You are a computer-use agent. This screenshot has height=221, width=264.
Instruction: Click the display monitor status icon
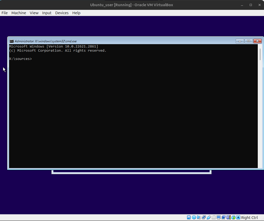tap(219, 217)
